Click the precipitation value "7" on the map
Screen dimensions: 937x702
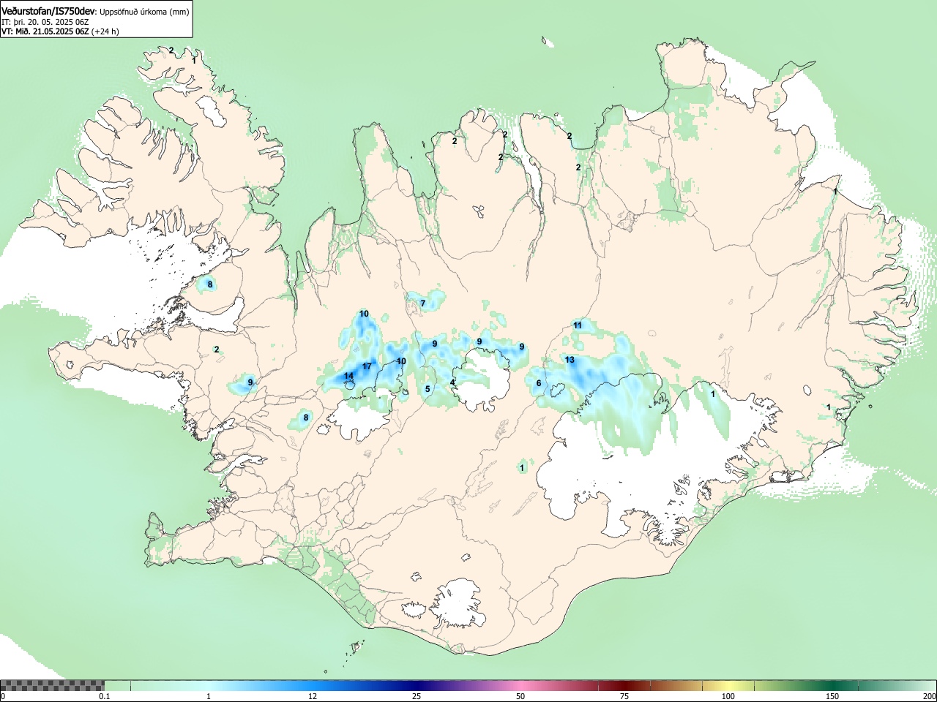422,303
